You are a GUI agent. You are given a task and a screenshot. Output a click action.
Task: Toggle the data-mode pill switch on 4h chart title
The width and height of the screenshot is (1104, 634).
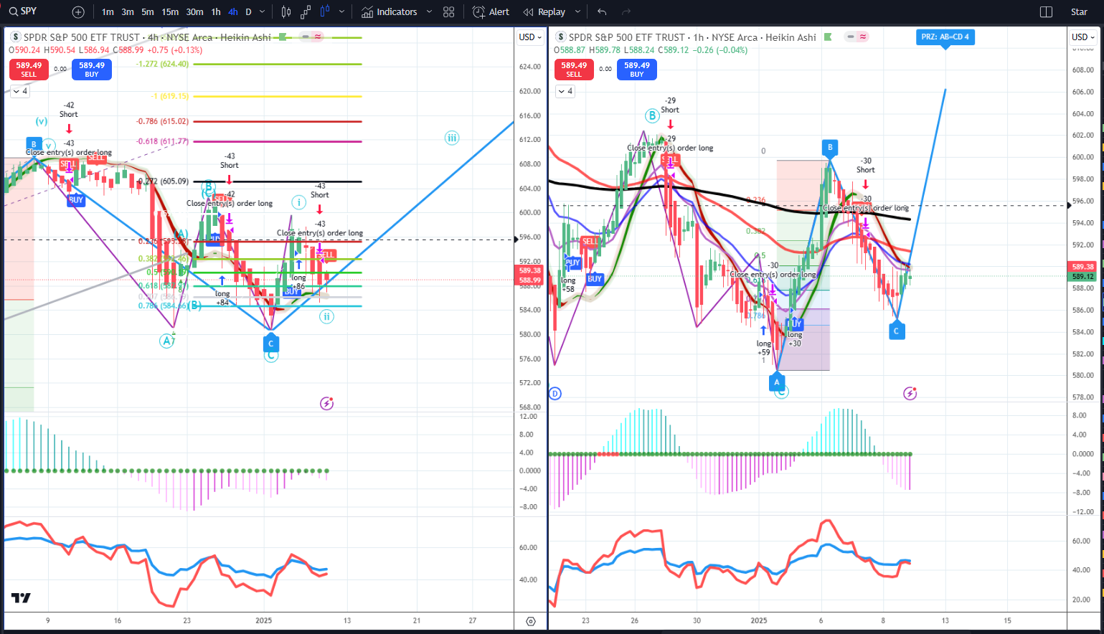pos(311,37)
